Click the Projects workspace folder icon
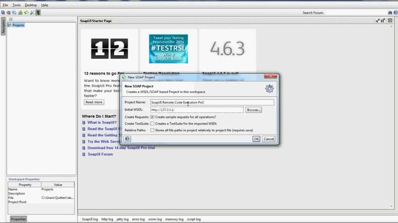 tap(9, 25)
